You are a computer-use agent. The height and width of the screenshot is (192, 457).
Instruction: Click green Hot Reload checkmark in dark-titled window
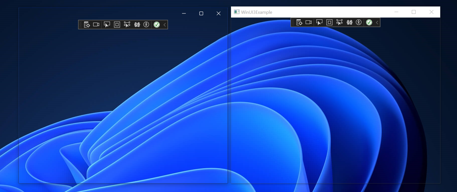coord(157,25)
